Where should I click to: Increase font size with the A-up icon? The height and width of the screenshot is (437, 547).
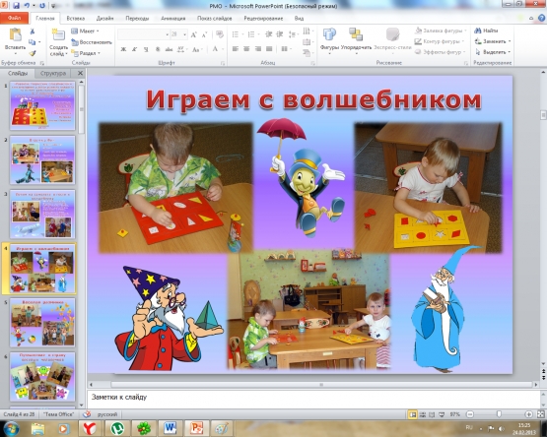[193, 34]
